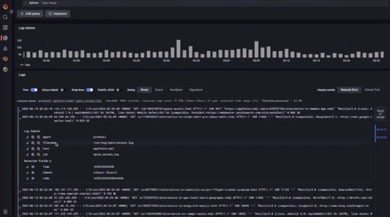390x217 pixels.
Task: Show ad-hoc statistics for host label
Action: (x=27, y=149)
